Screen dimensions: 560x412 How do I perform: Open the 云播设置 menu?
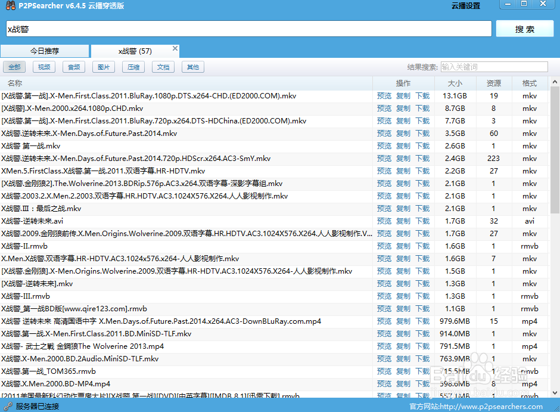[x=466, y=6]
